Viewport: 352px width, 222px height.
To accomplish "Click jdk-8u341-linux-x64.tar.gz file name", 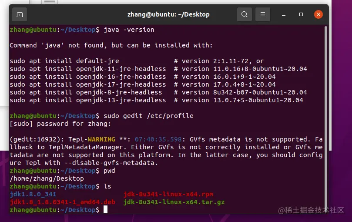I will (174, 202).
